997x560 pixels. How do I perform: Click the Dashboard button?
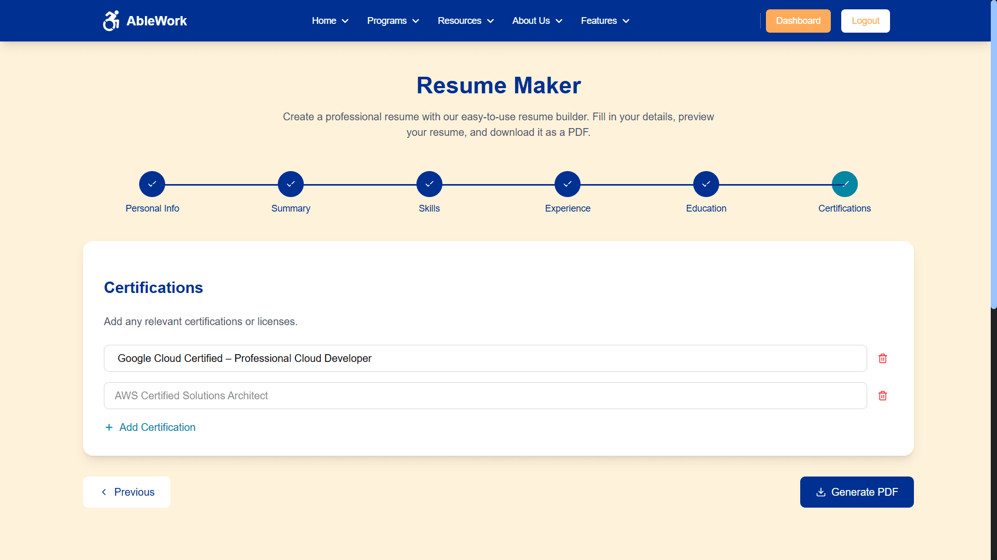(x=798, y=21)
